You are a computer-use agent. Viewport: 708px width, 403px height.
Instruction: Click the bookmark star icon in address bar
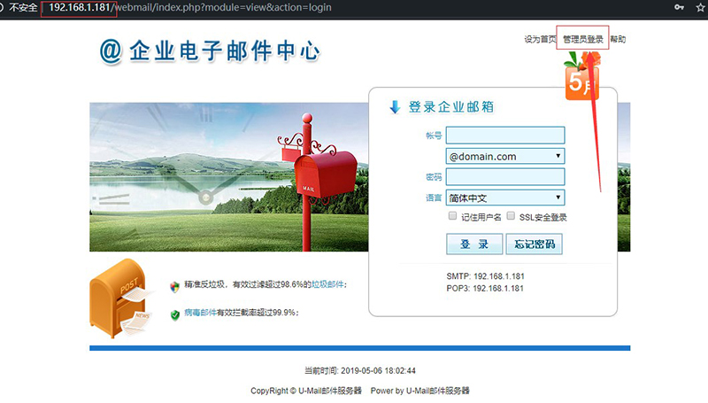coord(698,7)
